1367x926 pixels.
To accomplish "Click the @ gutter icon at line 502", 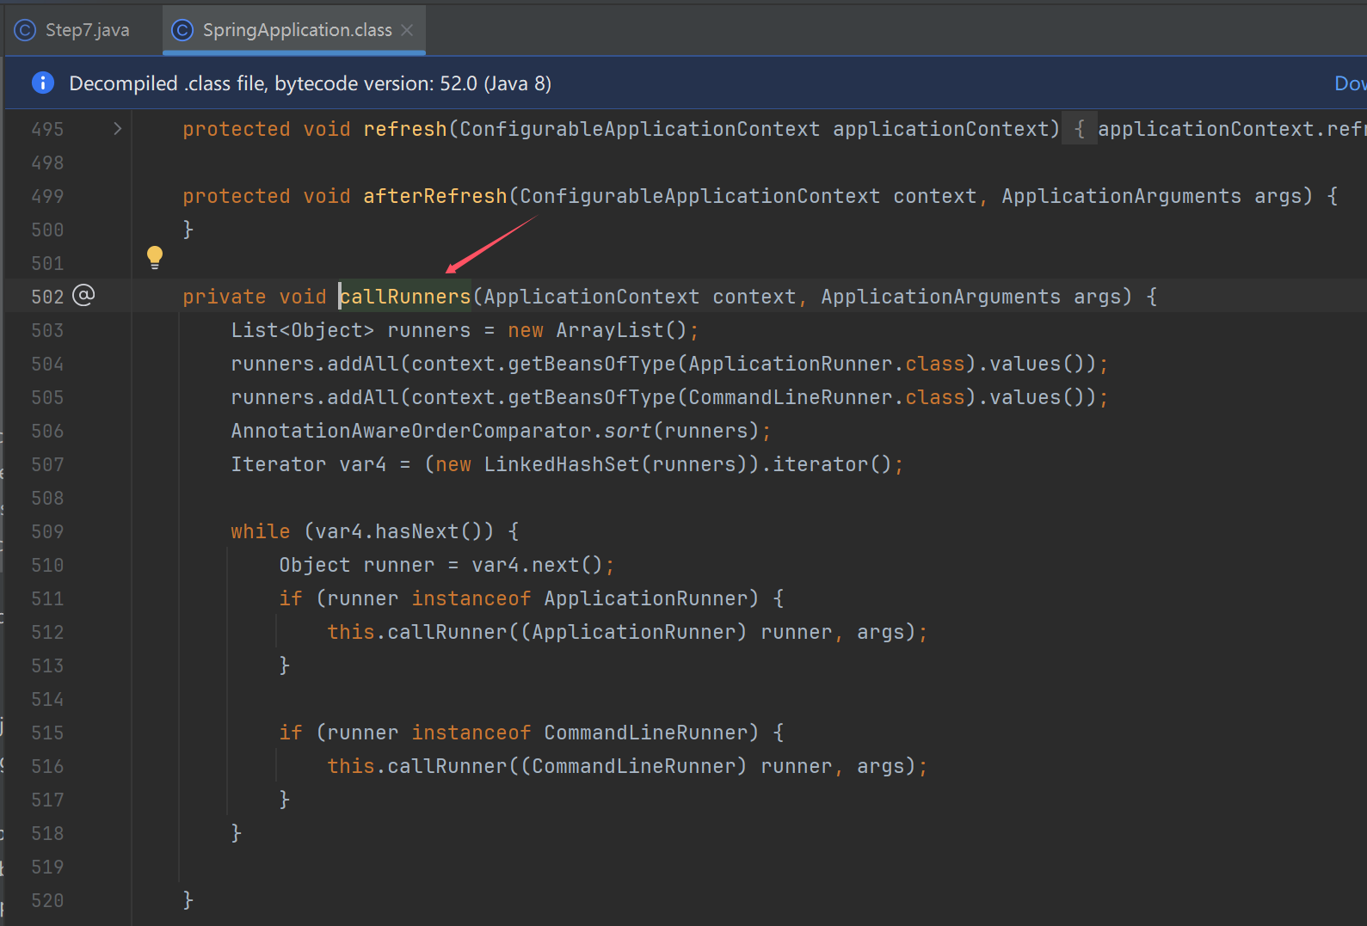I will pos(83,296).
